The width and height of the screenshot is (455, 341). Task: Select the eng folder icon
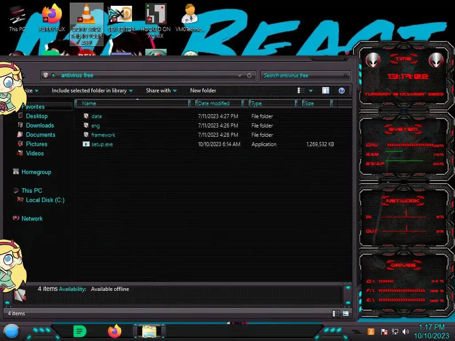pyautogui.click(x=86, y=125)
